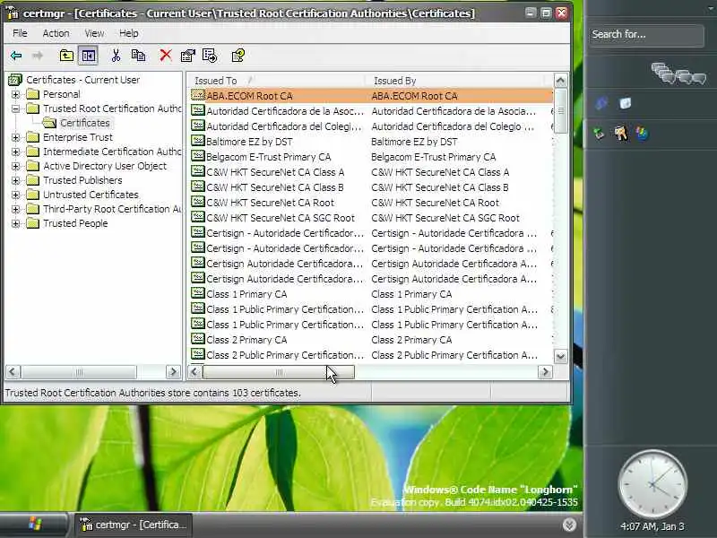Open the Start button on taskbar
717x538 pixels.
34,525
